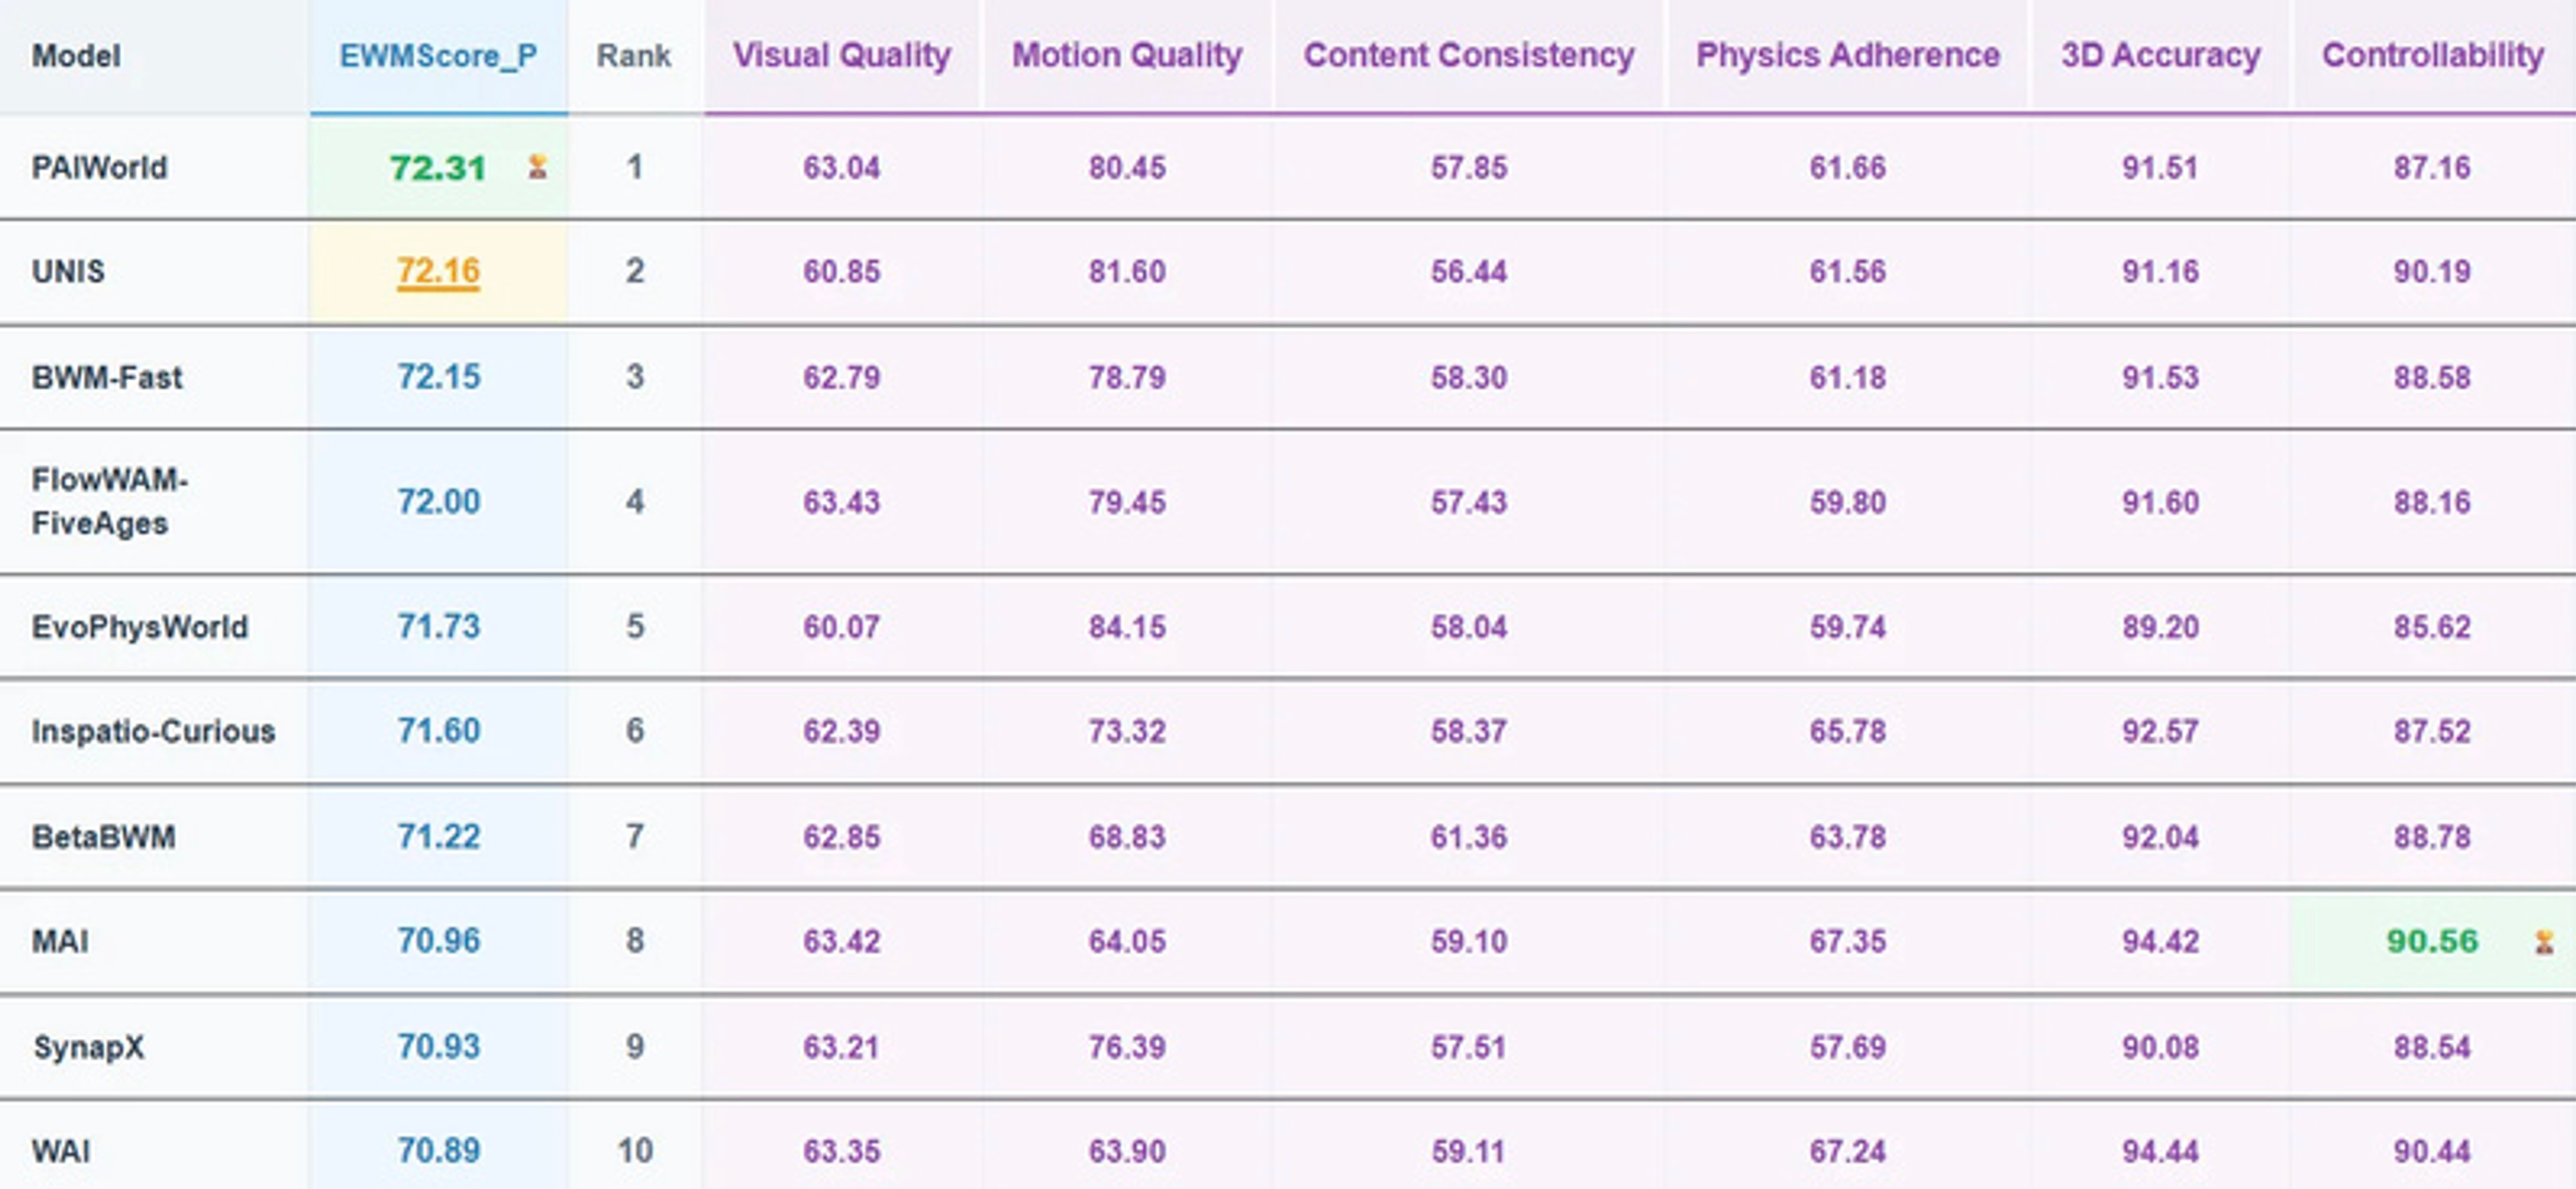Screen dimensions: 2576x1189
Task: Click EvoPhysWorld's 71.73 score
Action: [x=438, y=626]
